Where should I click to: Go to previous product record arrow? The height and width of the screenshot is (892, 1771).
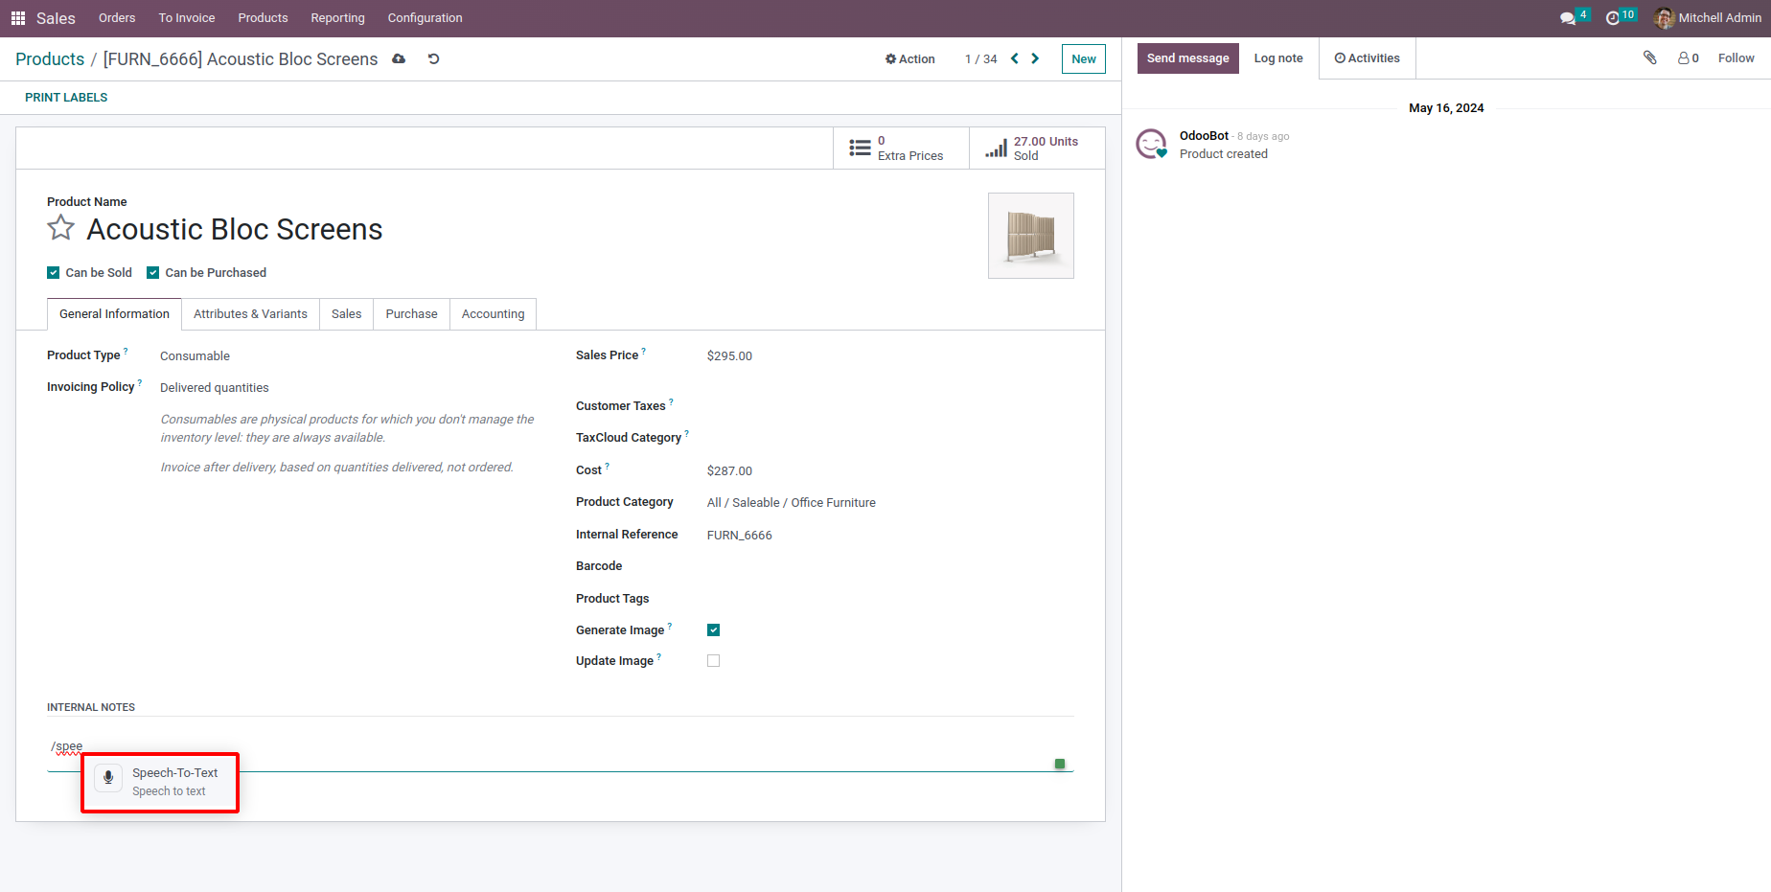coord(1015,58)
